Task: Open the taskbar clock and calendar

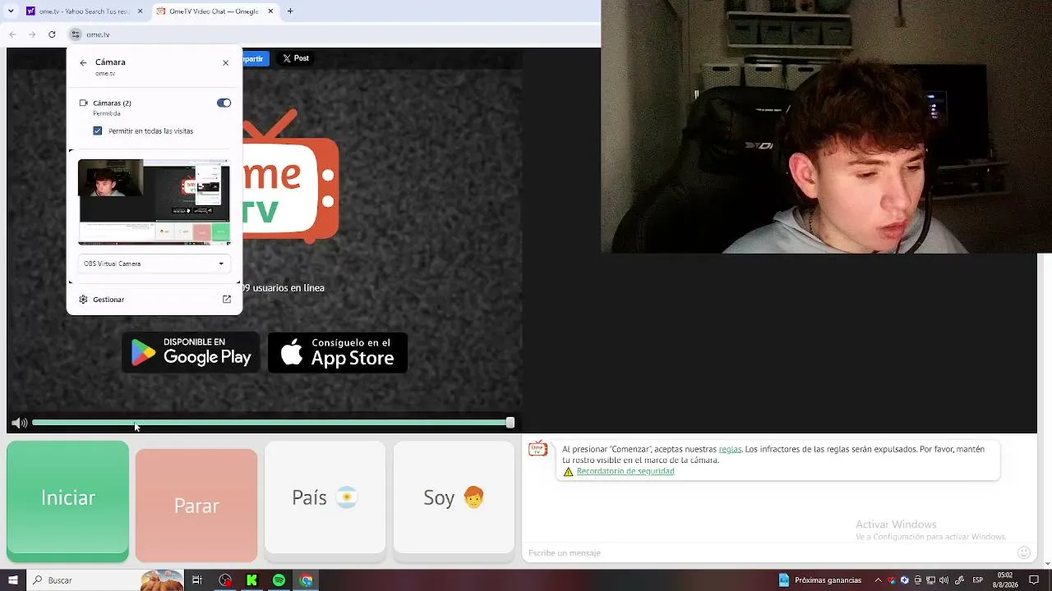Action: point(1005,580)
